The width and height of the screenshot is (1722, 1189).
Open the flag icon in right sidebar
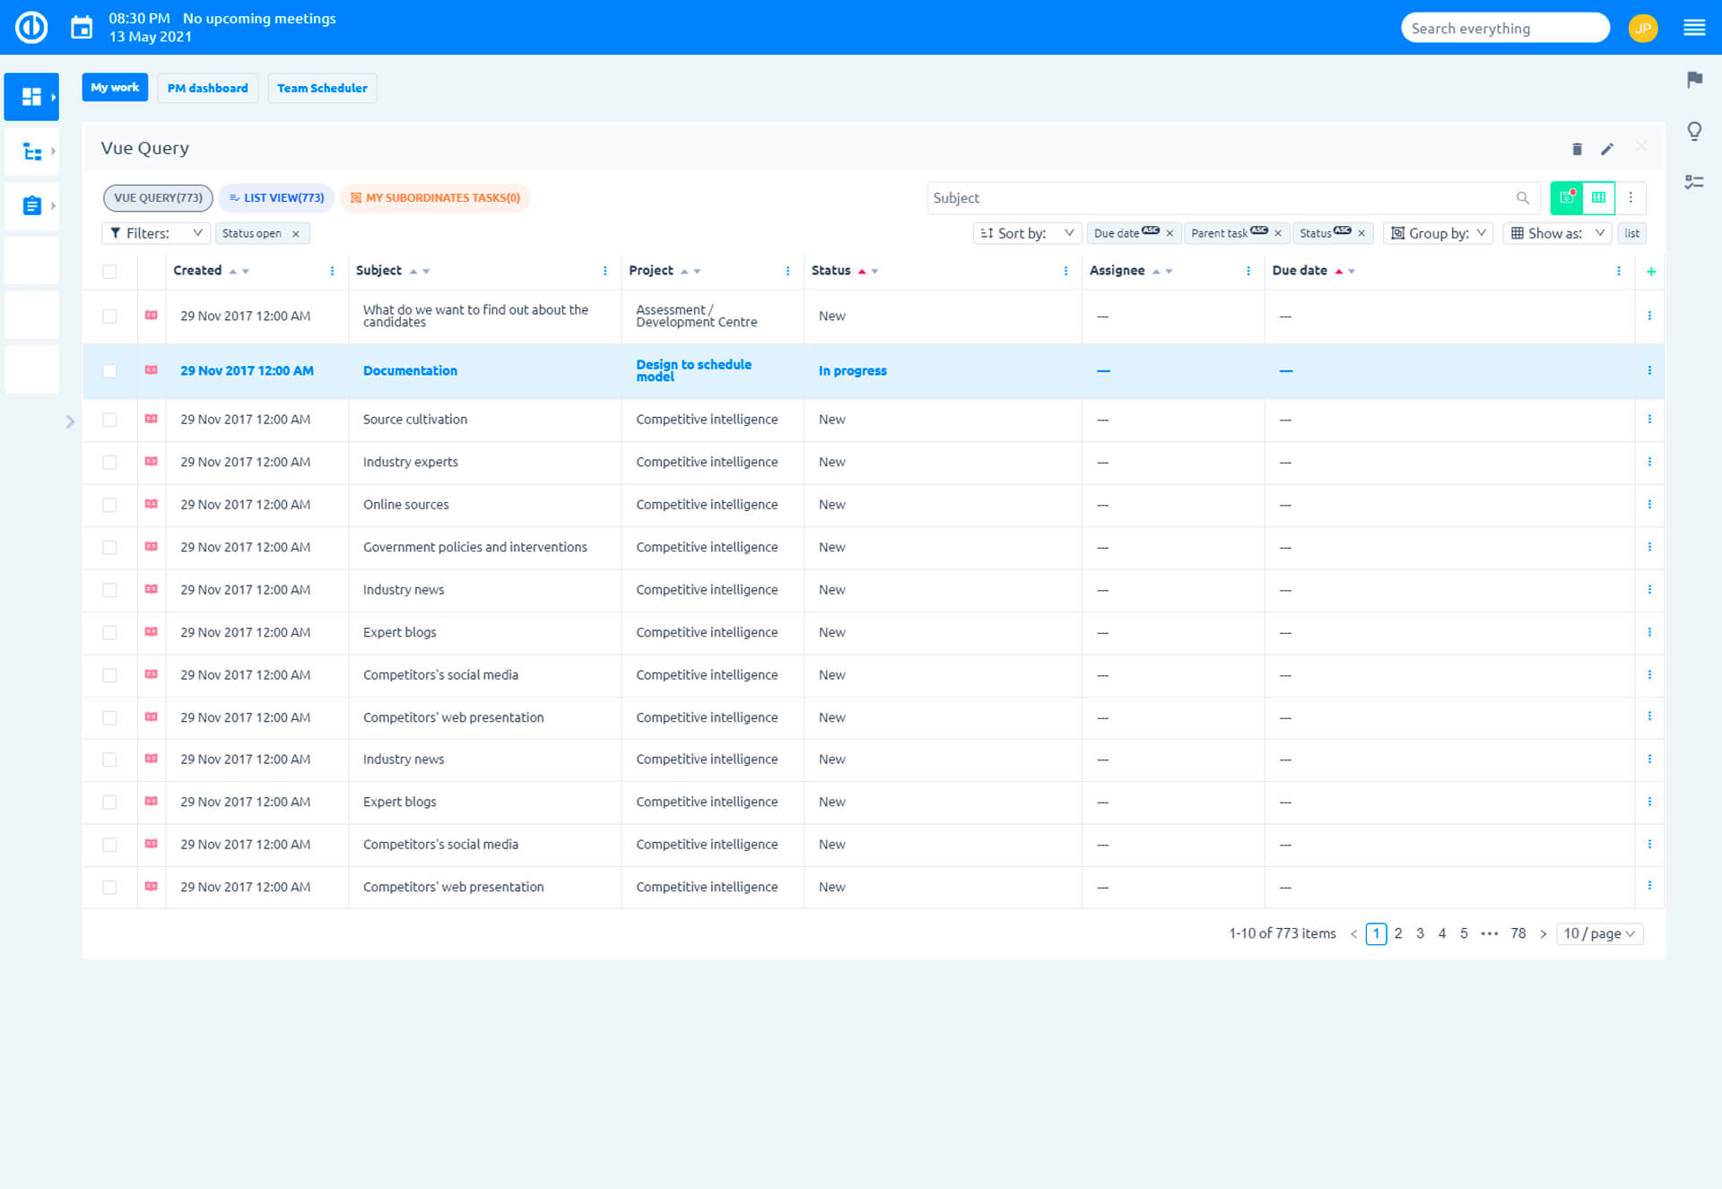tap(1694, 80)
